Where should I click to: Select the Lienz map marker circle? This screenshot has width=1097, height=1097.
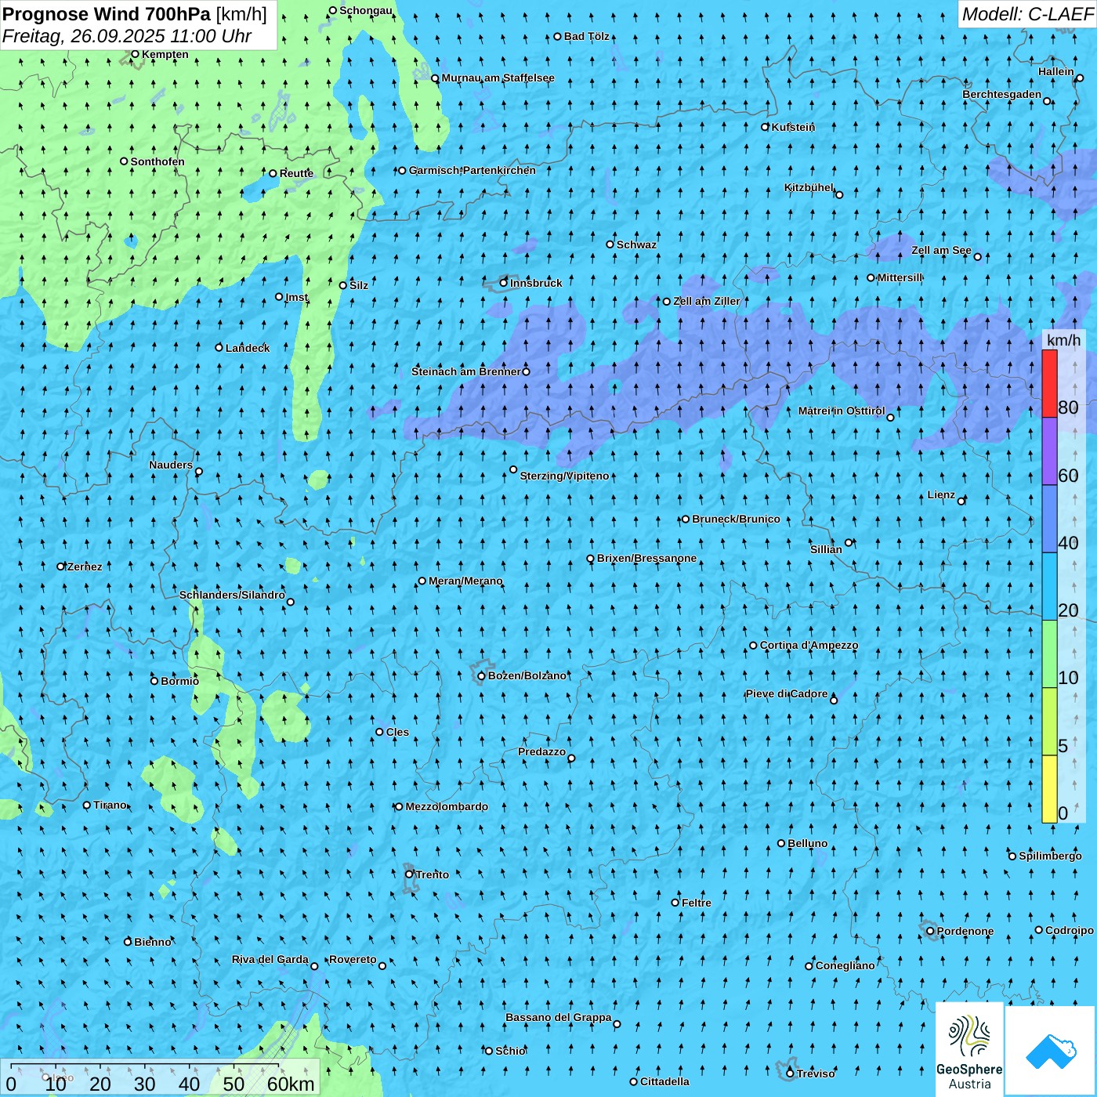coord(961,501)
